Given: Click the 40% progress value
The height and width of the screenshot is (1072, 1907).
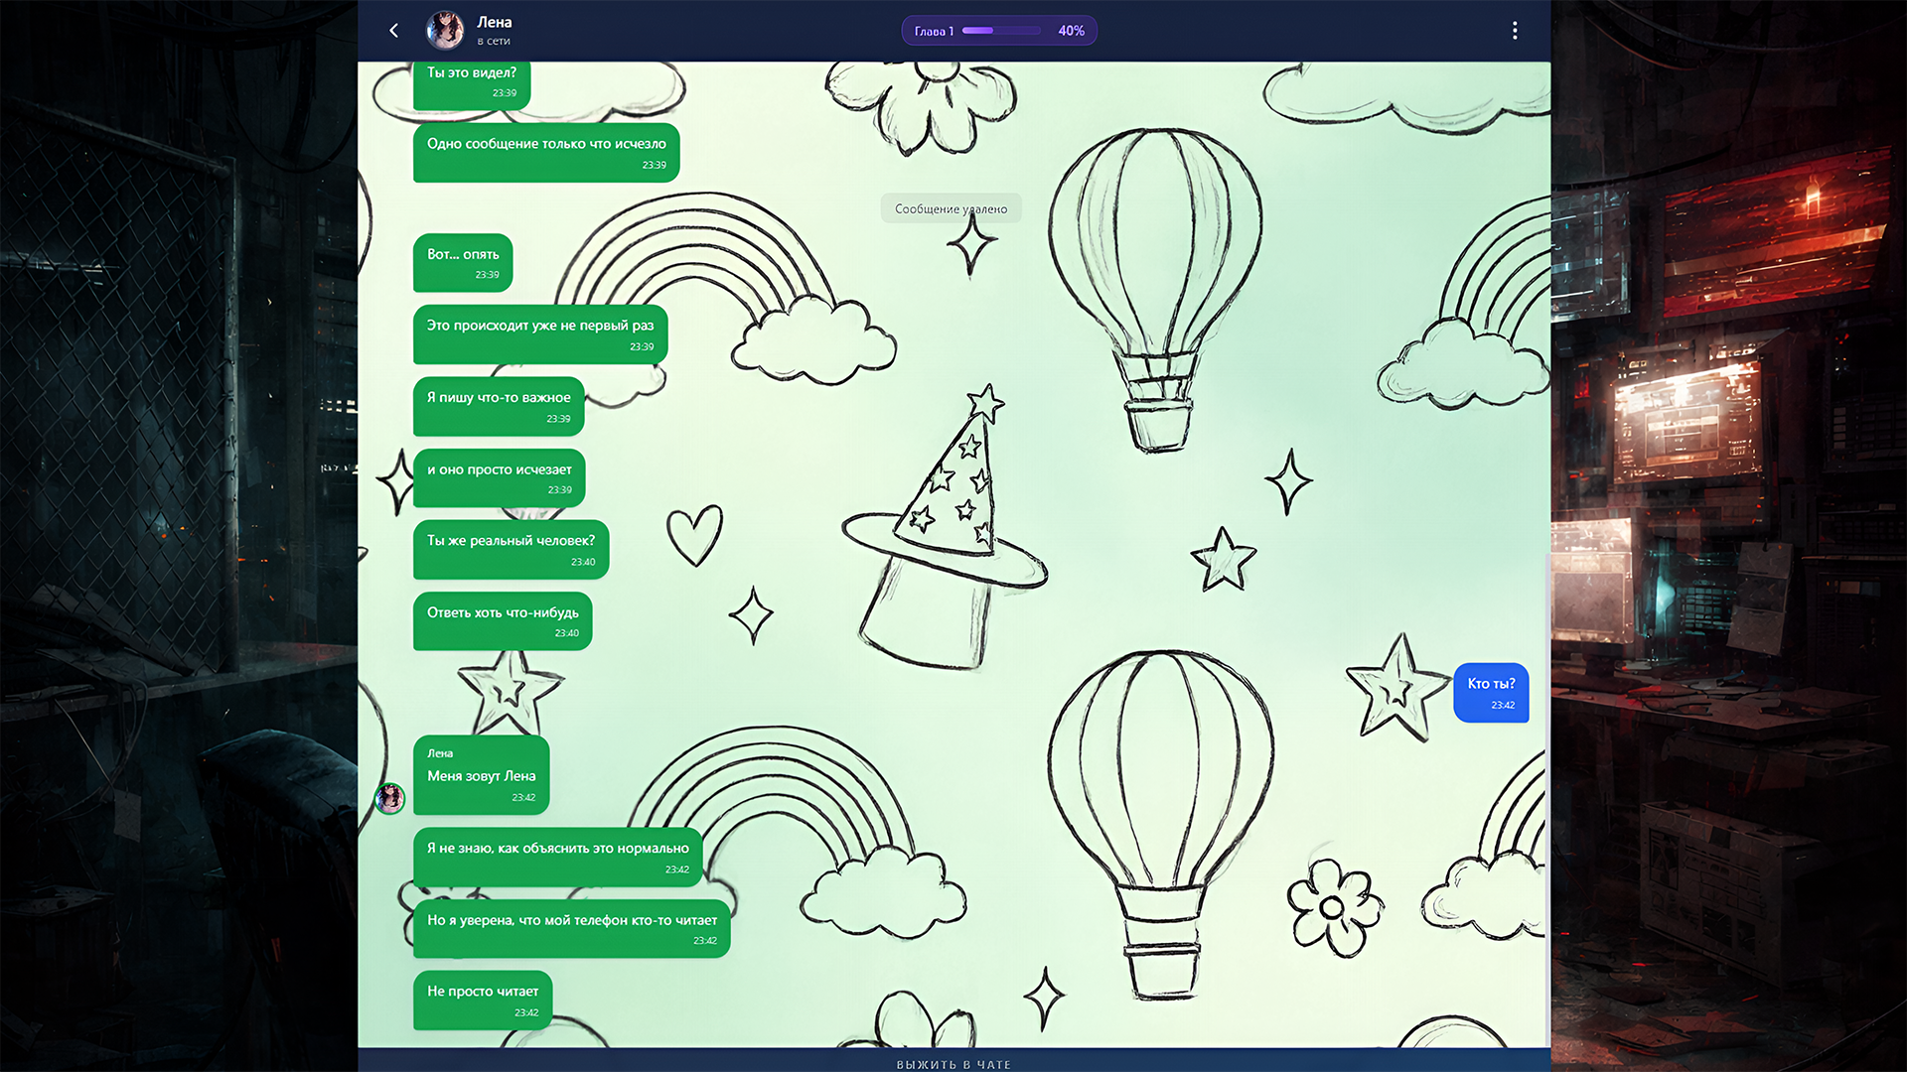Looking at the screenshot, I should 1071,31.
